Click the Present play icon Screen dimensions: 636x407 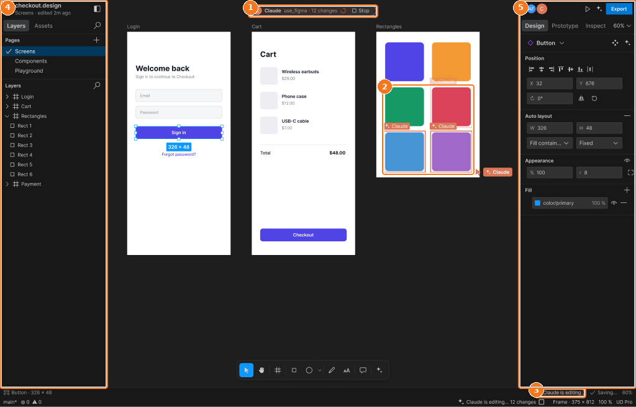[x=588, y=9]
